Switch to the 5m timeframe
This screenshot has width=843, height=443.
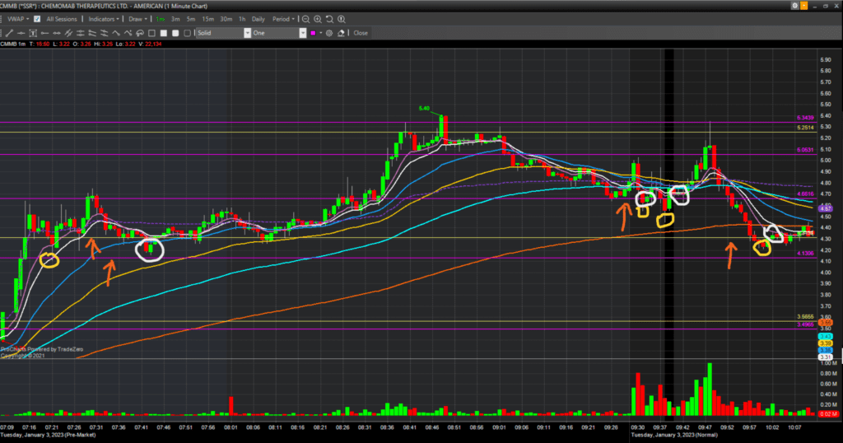point(190,18)
